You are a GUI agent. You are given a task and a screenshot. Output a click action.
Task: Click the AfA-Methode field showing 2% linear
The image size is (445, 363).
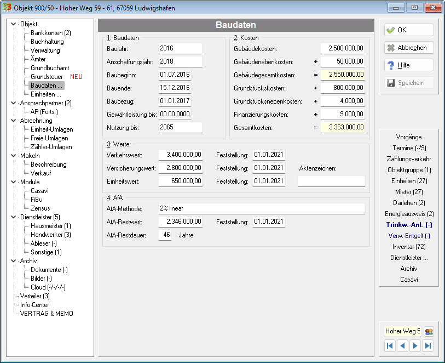tap(262, 209)
